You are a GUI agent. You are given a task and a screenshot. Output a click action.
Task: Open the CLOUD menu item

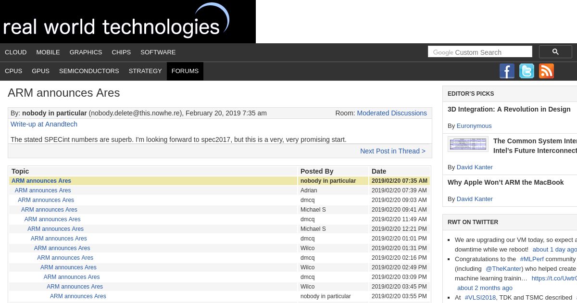[16, 52]
